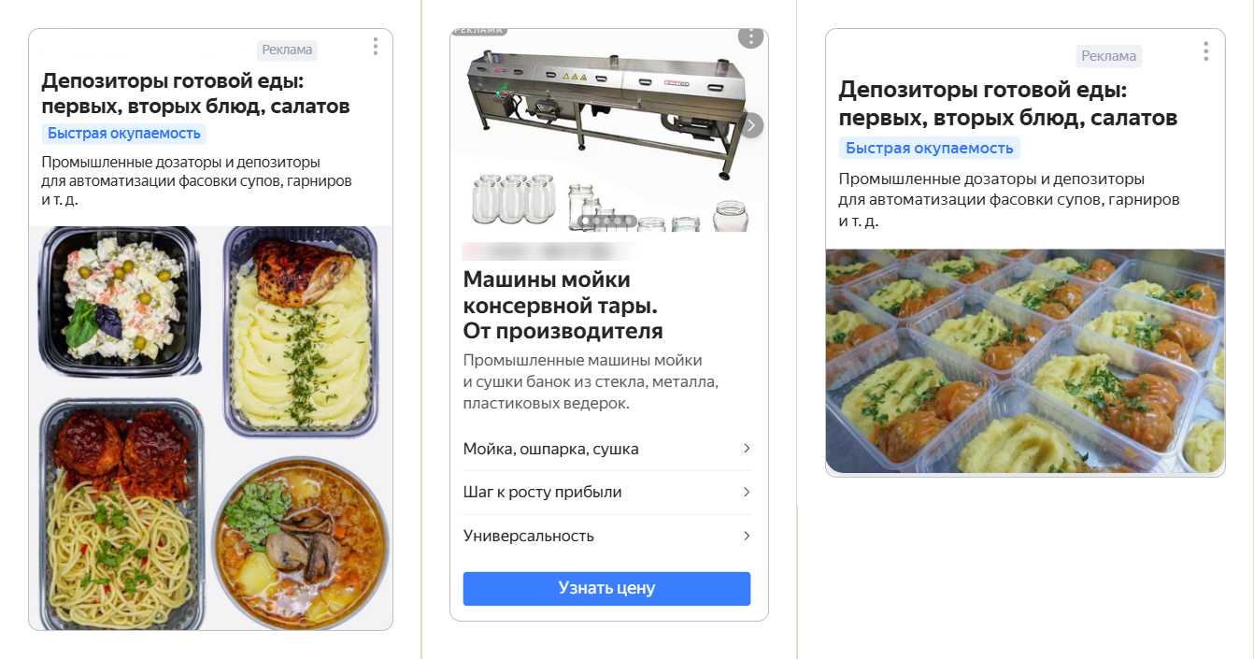Open the Мойка, ошпарка, сушка link
The image size is (1254, 659).
pyautogui.click(x=606, y=449)
